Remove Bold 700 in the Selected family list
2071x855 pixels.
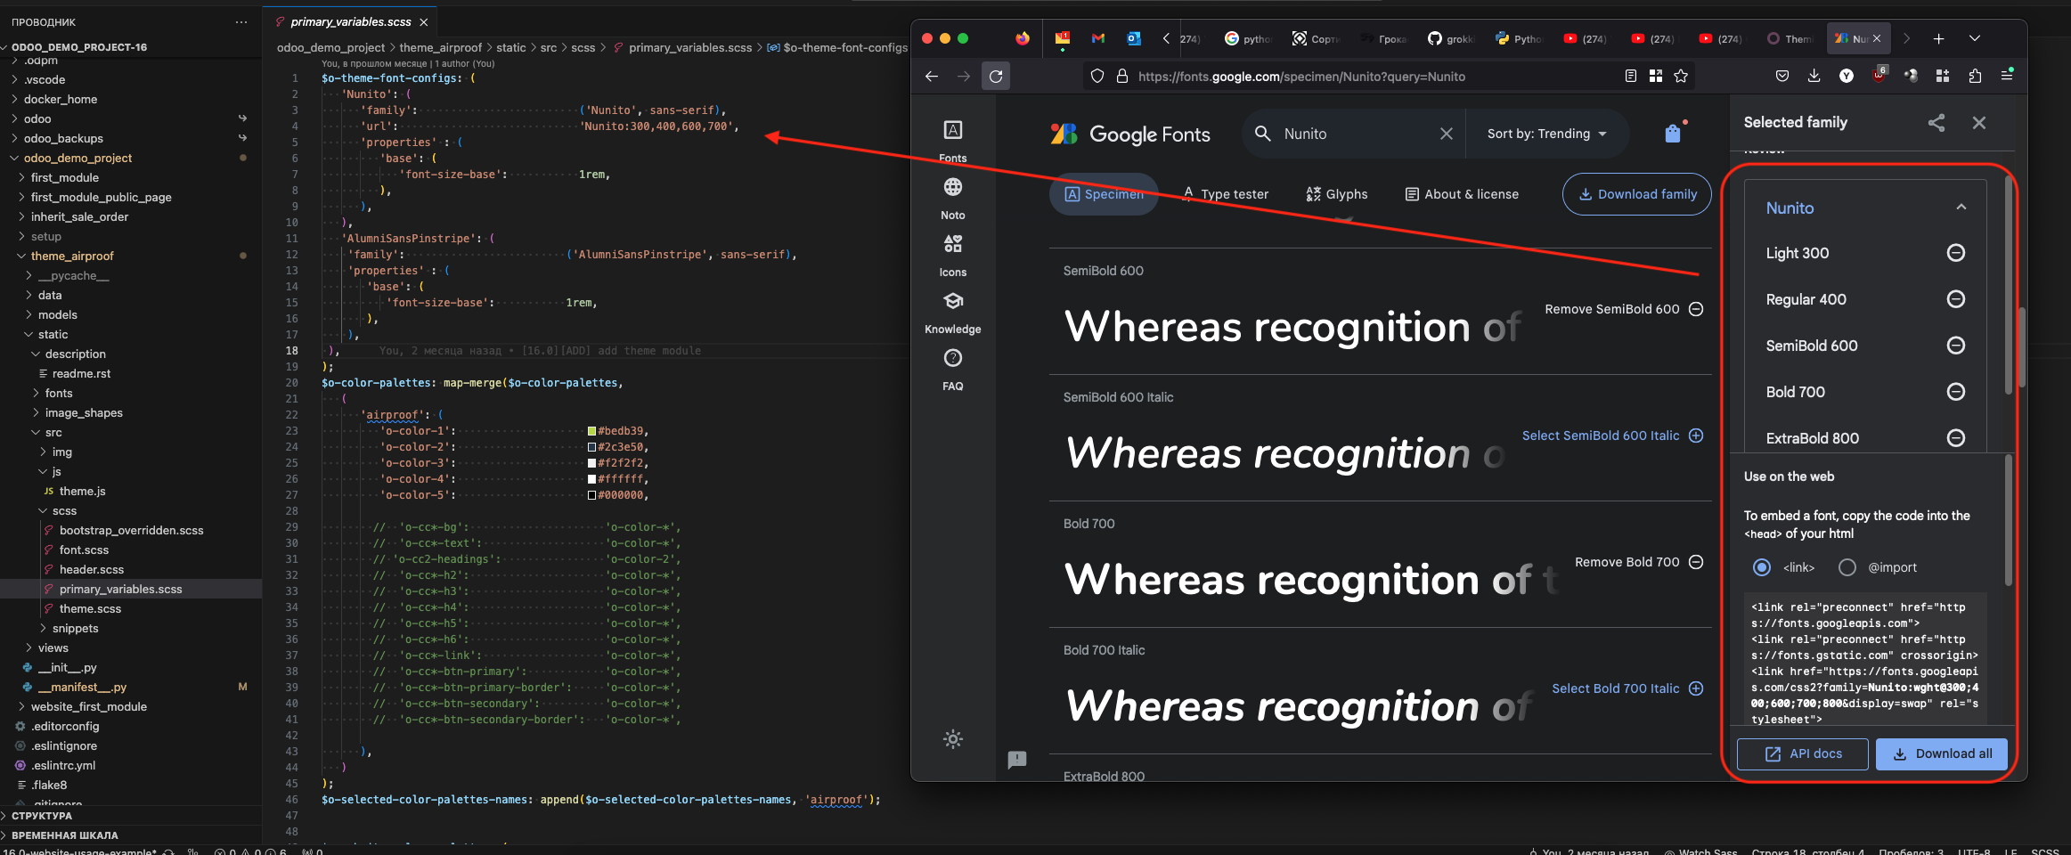pos(1956,392)
